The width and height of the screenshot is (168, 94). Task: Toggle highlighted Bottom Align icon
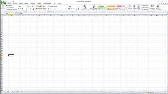coord(41,6)
